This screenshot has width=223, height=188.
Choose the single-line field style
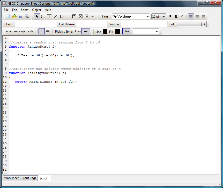(x=42, y=32)
